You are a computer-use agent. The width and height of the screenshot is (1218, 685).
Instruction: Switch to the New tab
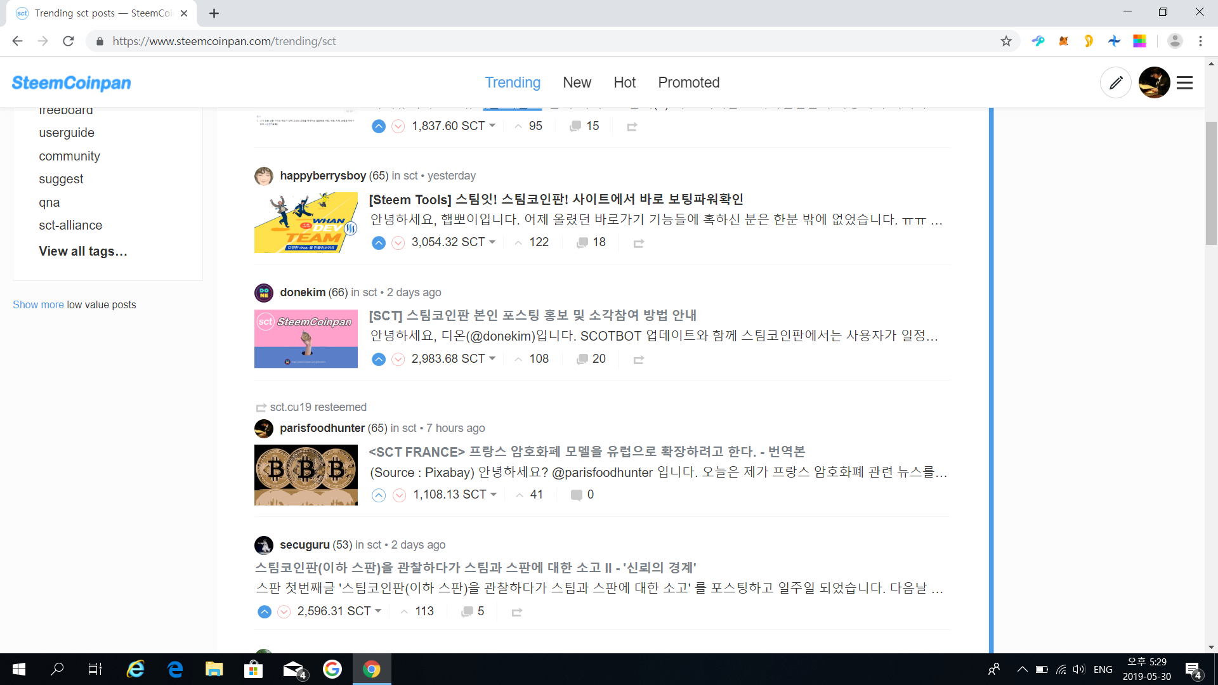click(x=577, y=82)
